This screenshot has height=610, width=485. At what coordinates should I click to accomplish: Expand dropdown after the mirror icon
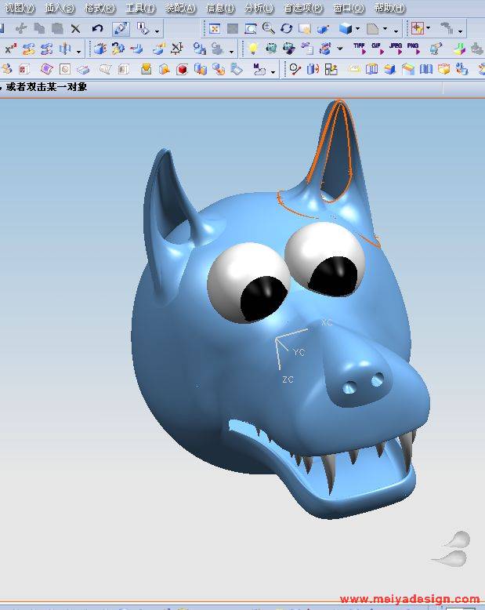(78, 51)
